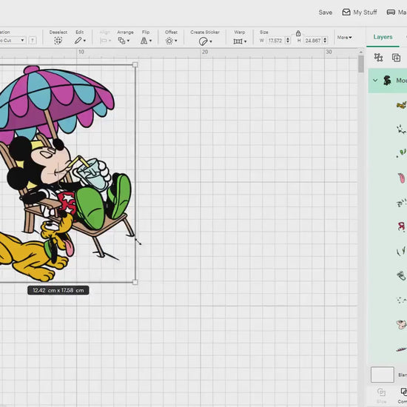This screenshot has width=407, height=407.
Task: Collapse the Mickey group with chevron
Action: coord(375,81)
